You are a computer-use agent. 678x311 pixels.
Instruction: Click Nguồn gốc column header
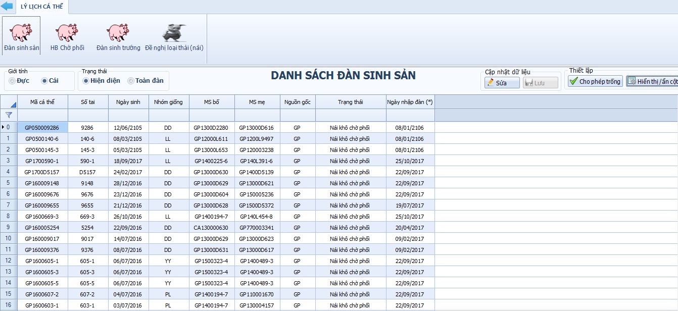pos(298,102)
